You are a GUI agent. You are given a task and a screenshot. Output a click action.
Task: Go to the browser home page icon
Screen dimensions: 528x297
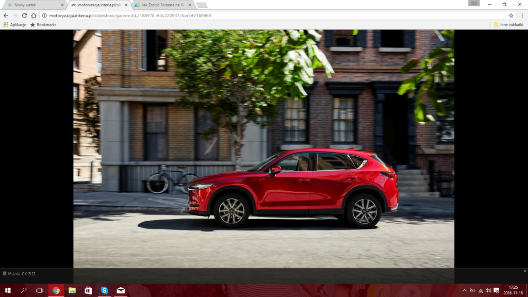[34, 15]
